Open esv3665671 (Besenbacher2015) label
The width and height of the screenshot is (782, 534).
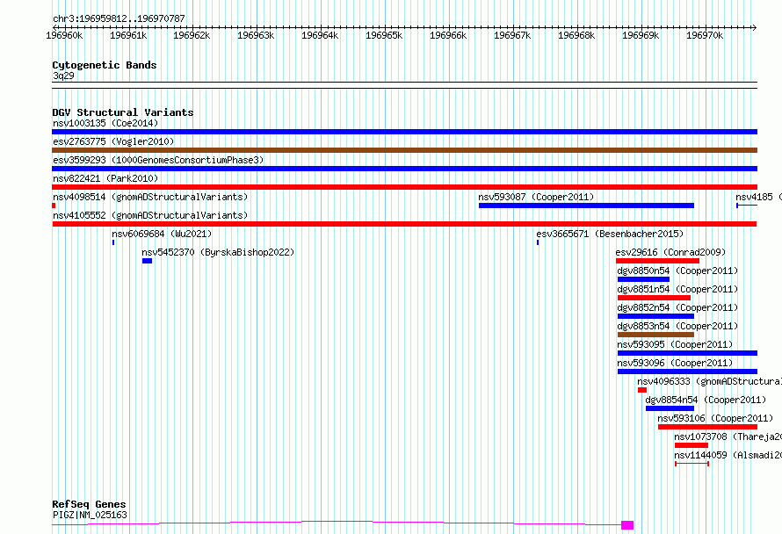(610, 234)
